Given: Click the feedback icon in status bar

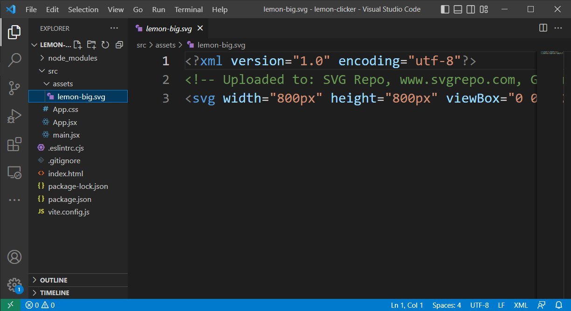Looking at the screenshot, I should pyautogui.click(x=541, y=305).
